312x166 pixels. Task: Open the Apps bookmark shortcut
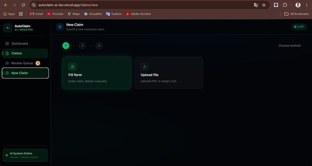tap(9, 14)
